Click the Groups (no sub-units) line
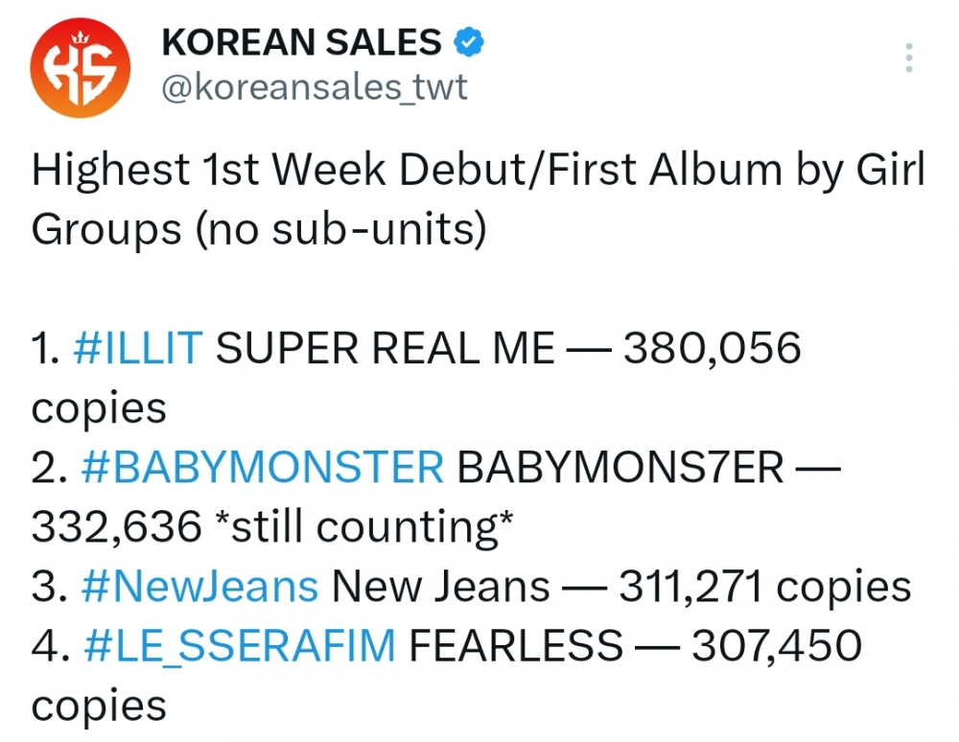 tap(259, 230)
